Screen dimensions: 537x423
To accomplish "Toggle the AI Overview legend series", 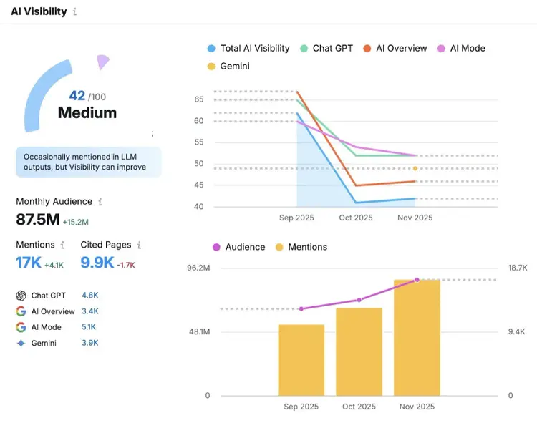I will point(395,48).
